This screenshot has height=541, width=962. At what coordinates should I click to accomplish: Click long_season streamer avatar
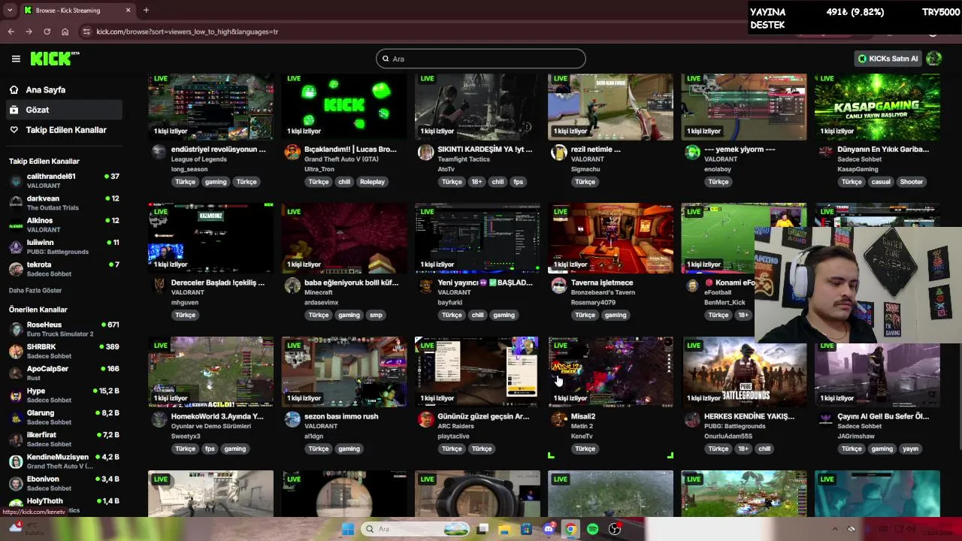click(159, 153)
